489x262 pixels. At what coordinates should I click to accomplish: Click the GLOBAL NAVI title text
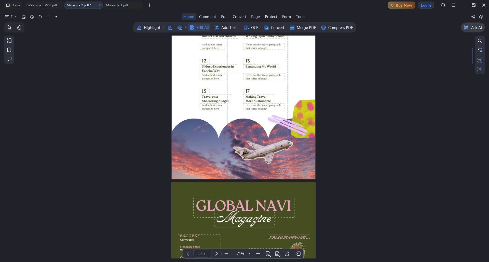[243, 206]
